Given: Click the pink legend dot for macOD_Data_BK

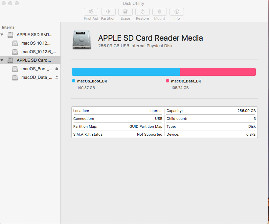Looking at the screenshot, I should tap(168, 81).
